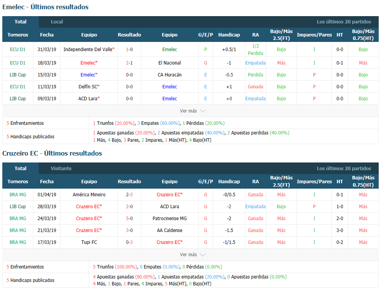Click Fecha header in Cruzeiro table
The image size is (381, 290).
[46, 181]
